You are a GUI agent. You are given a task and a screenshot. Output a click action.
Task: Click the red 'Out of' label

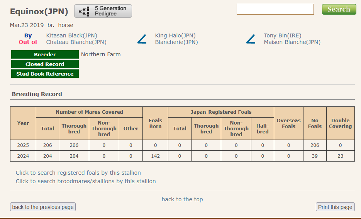[28, 42]
